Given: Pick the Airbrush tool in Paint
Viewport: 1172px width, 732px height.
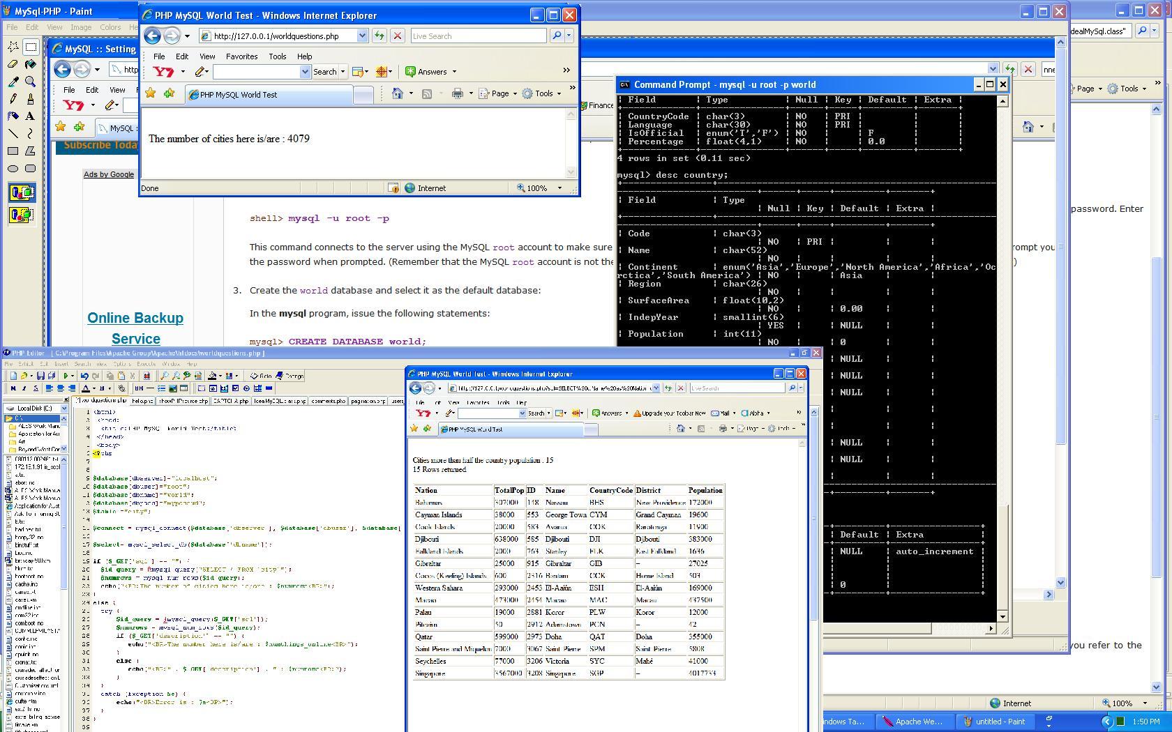Looking at the screenshot, I should coord(13,116).
